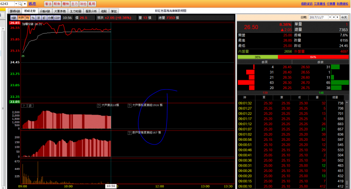Screen dimensions: 351x189
Task: Select the 09:00:10 tick row
Action: pyautogui.click(x=291, y=186)
